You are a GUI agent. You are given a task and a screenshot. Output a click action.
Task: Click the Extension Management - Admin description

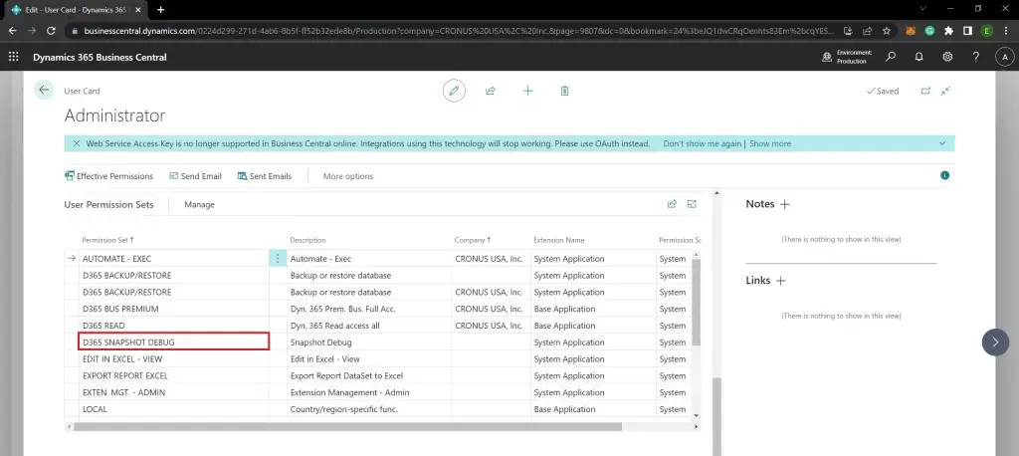click(x=369, y=393)
